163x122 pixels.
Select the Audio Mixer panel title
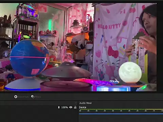[86, 103]
